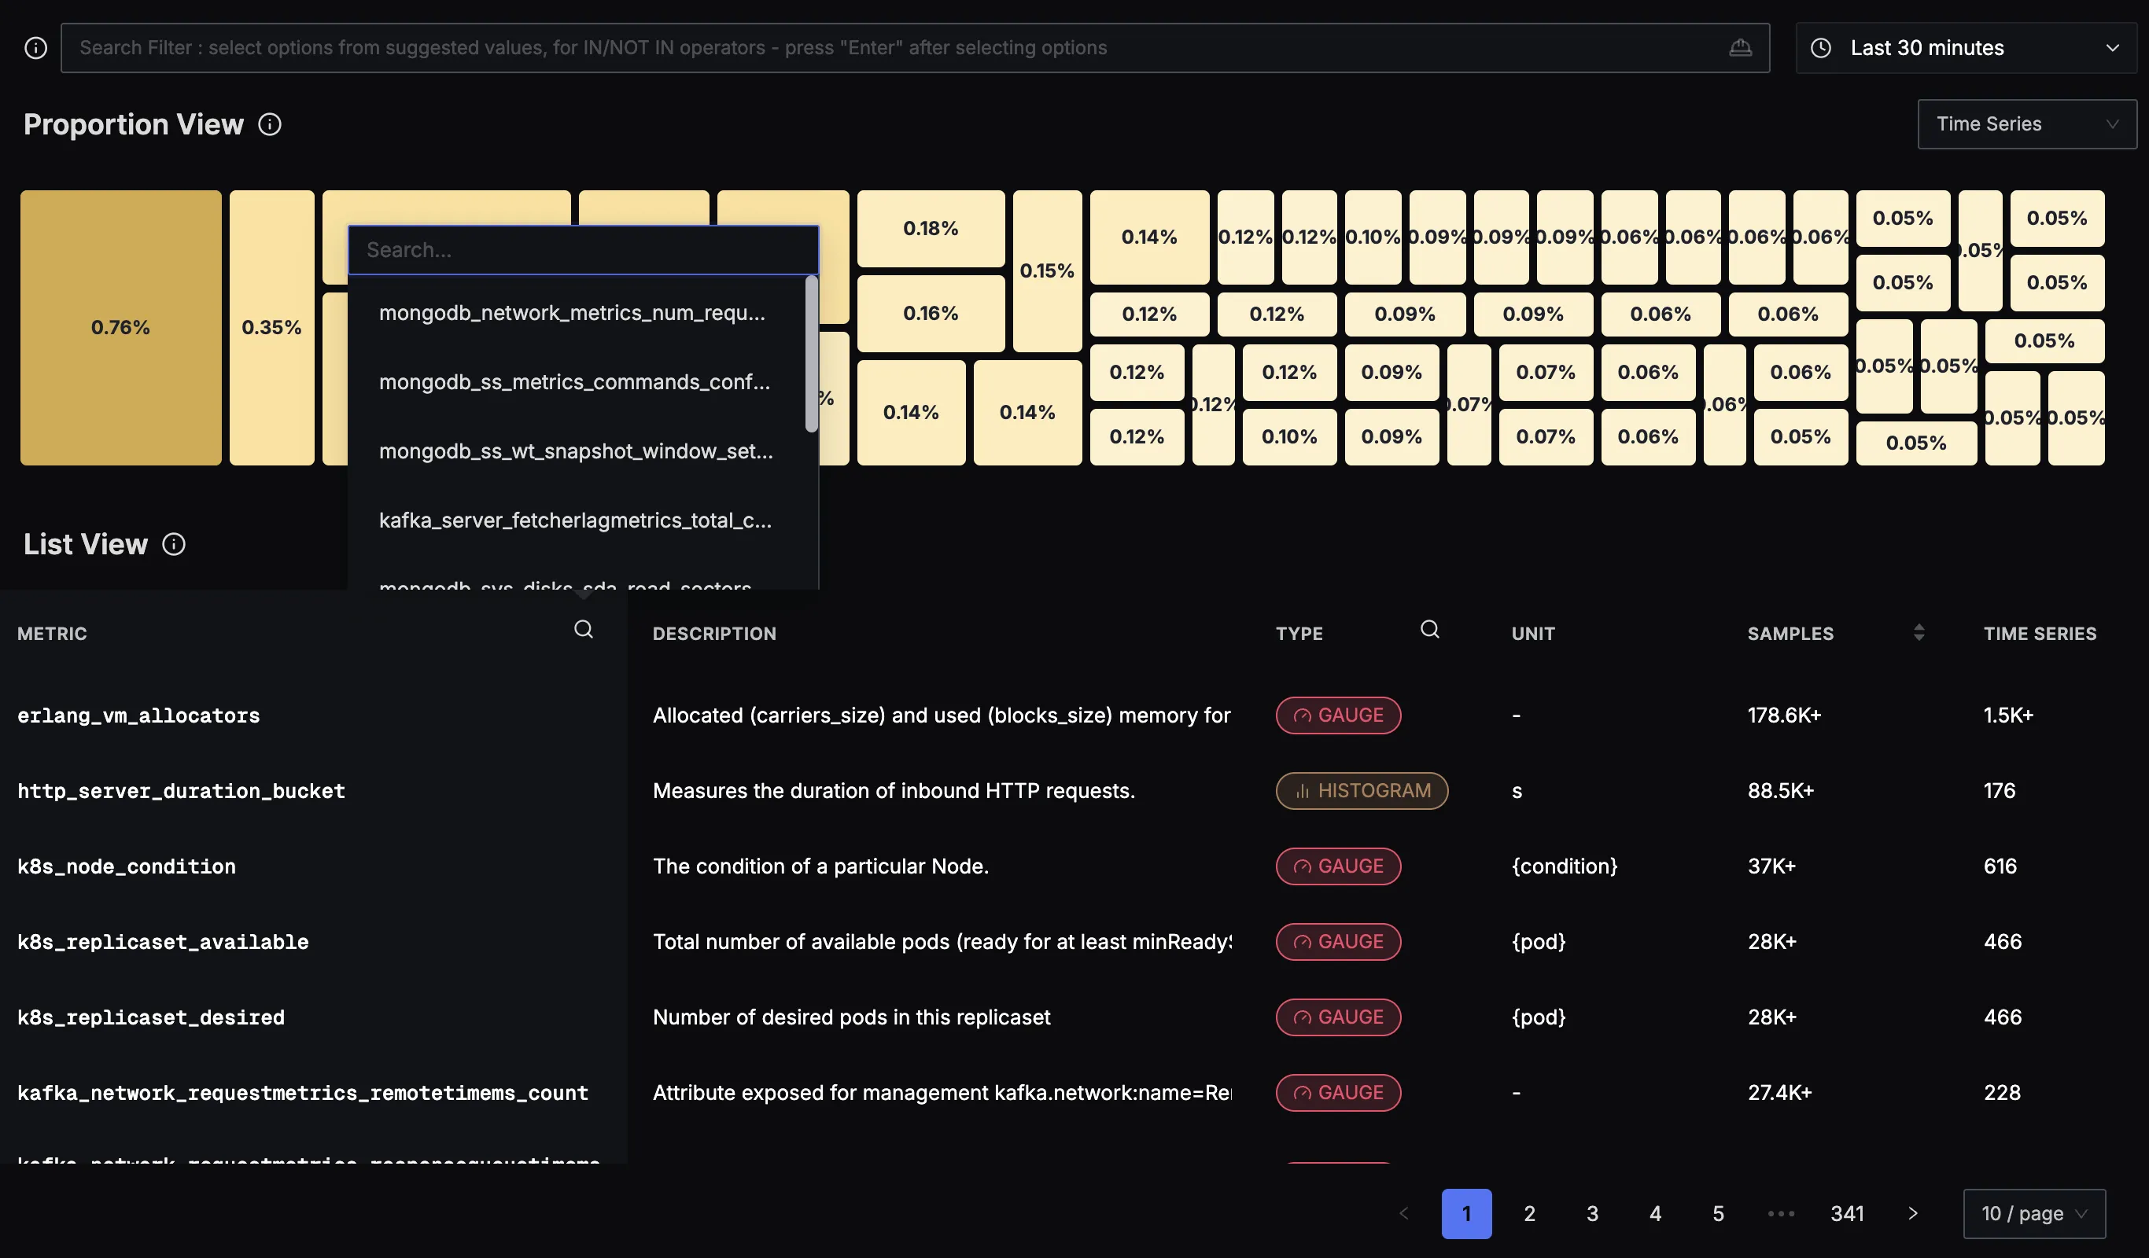Go to page 2
Viewport: 2149px width, 1258px height.
point(1529,1213)
